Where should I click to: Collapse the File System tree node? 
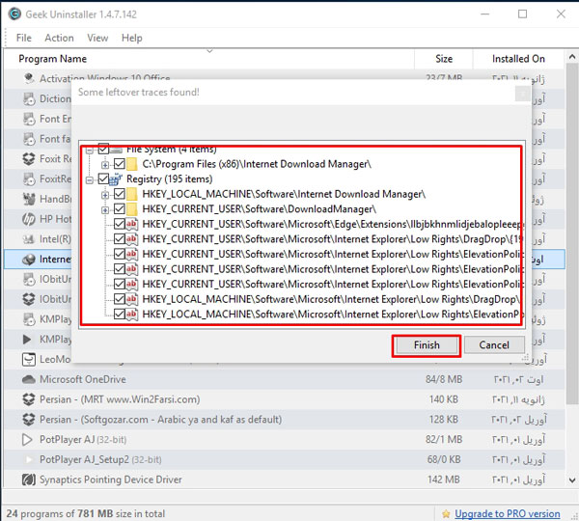pyautogui.click(x=90, y=151)
